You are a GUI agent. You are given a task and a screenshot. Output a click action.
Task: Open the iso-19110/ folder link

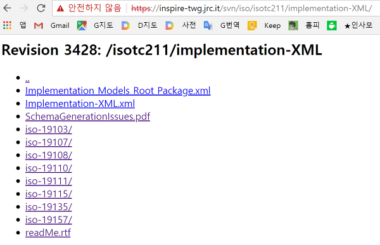click(49, 168)
